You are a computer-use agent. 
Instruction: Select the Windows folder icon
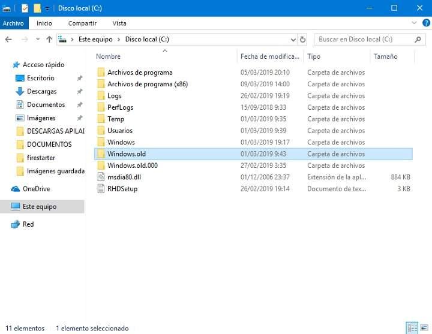click(x=101, y=142)
